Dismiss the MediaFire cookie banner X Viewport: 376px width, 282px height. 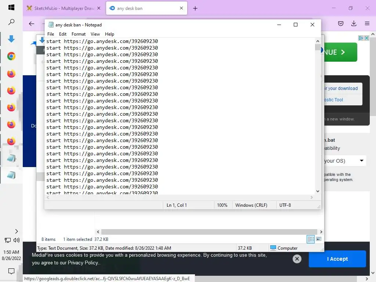297,259
